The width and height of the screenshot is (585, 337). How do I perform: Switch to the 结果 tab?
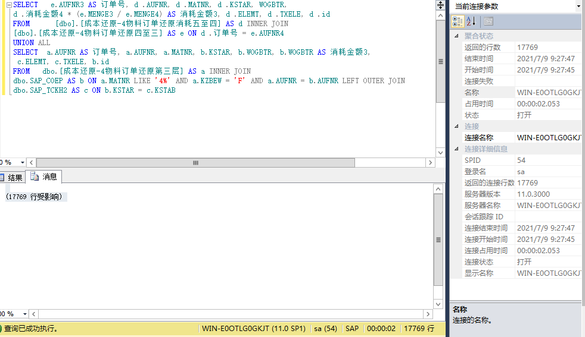click(x=13, y=178)
